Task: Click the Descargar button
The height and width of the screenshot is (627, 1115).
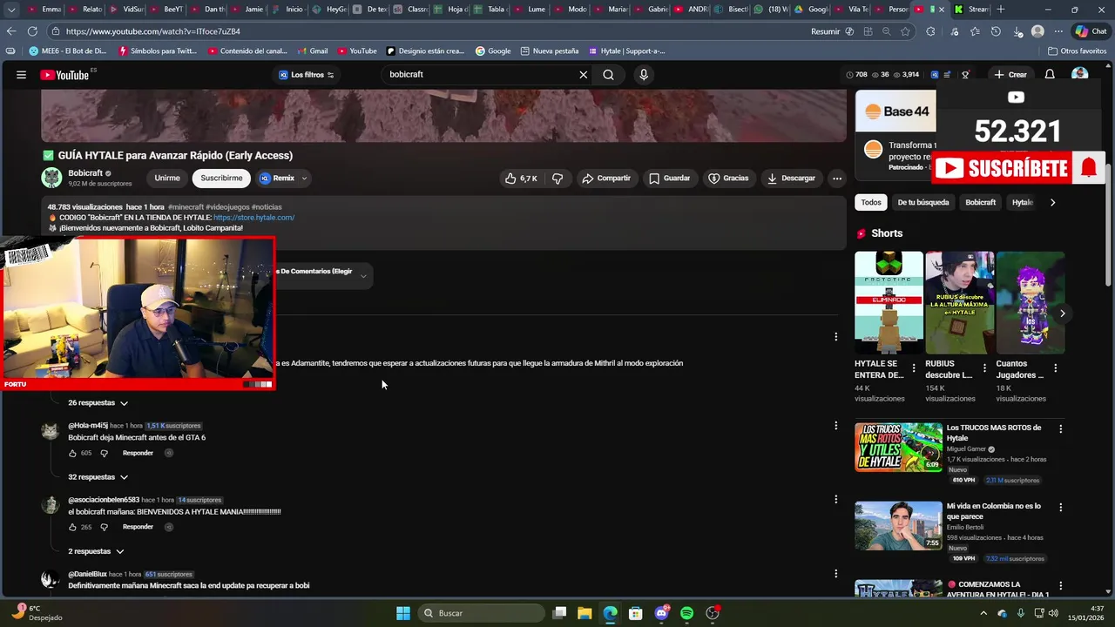Action: [791, 179]
